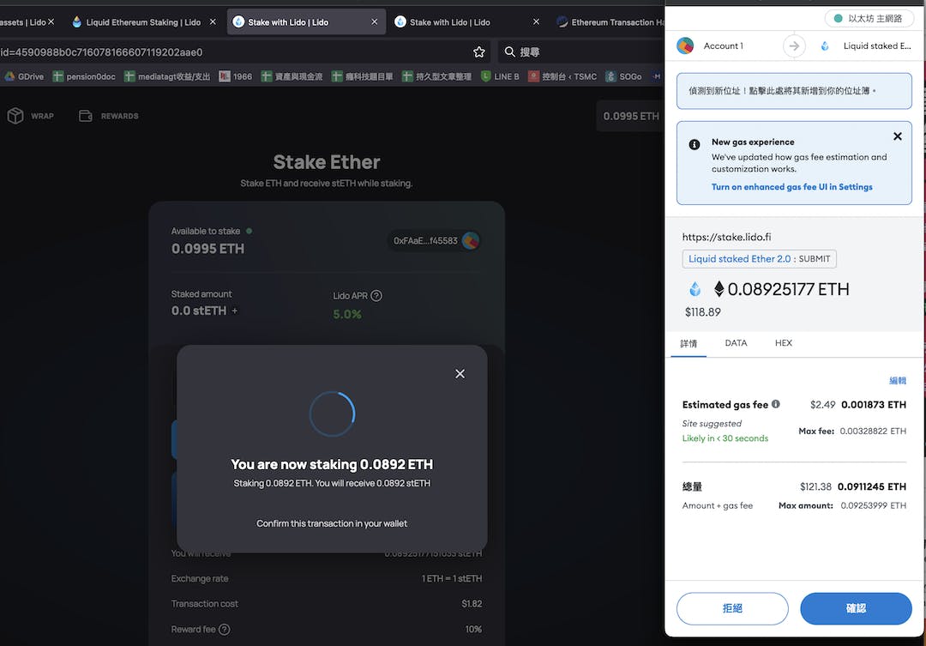Switch to the Liquid Ethereum Staking tab
Image resolution: width=926 pixels, height=646 pixels.
pyautogui.click(x=143, y=21)
